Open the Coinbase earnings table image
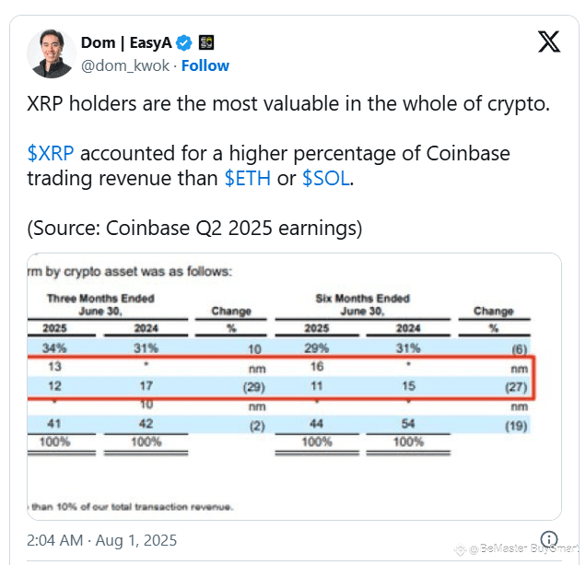 (x=294, y=386)
